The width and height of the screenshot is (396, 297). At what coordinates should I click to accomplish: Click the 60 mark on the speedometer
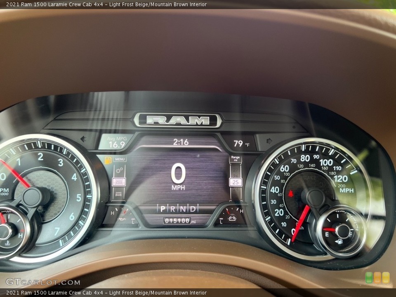point(284,168)
